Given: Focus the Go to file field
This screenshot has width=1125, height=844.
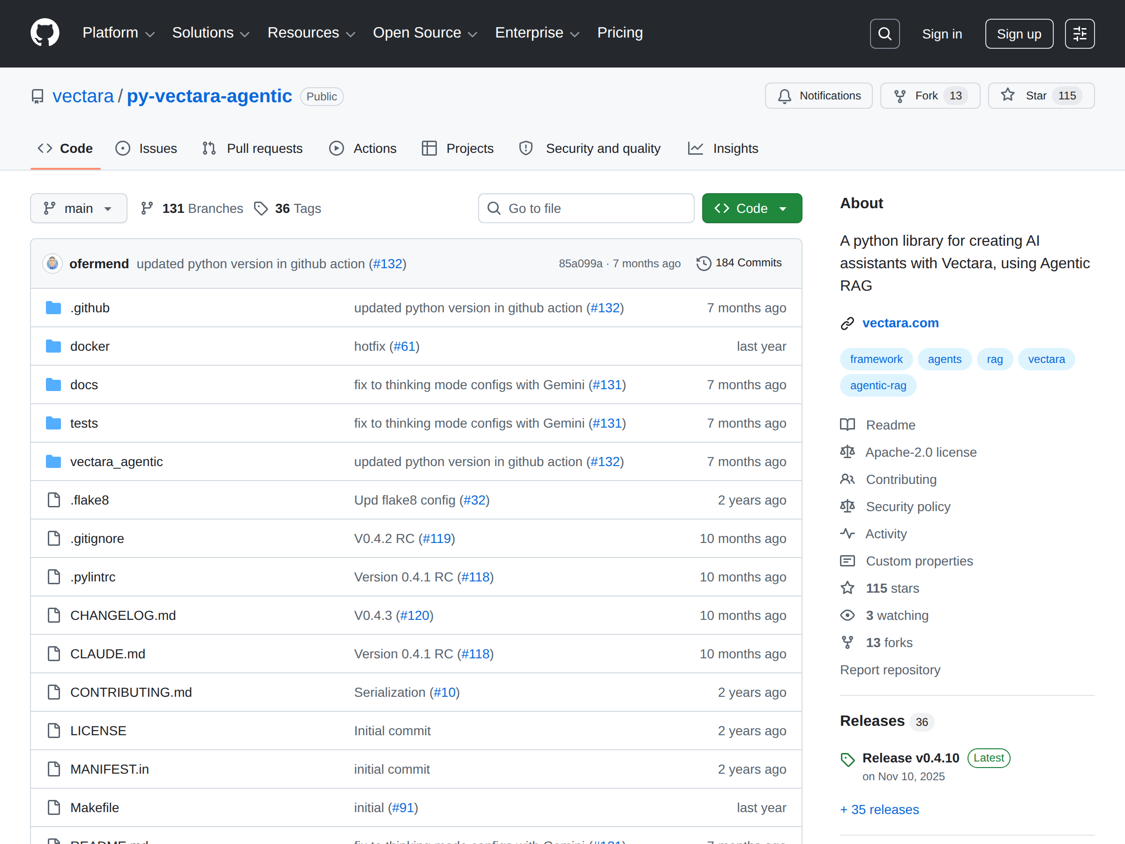Looking at the screenshot, I should pyautogui.click(x=586, y=208).
